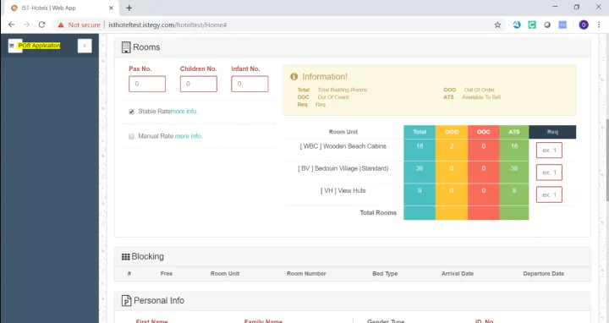Enable the Manual Rate checkbox
The image size is (609, 323).
132,137
